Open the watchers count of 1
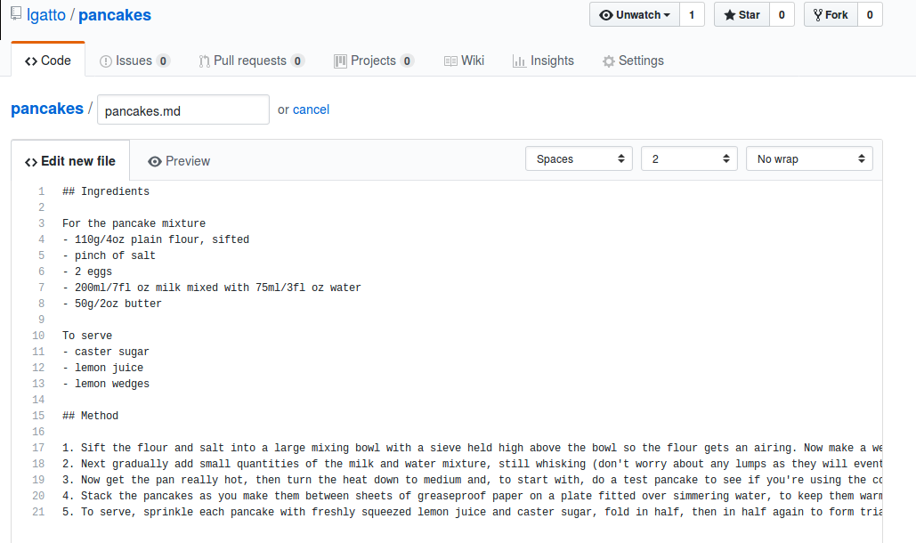Screen dimensions: 916x543 tap(692, 15)
